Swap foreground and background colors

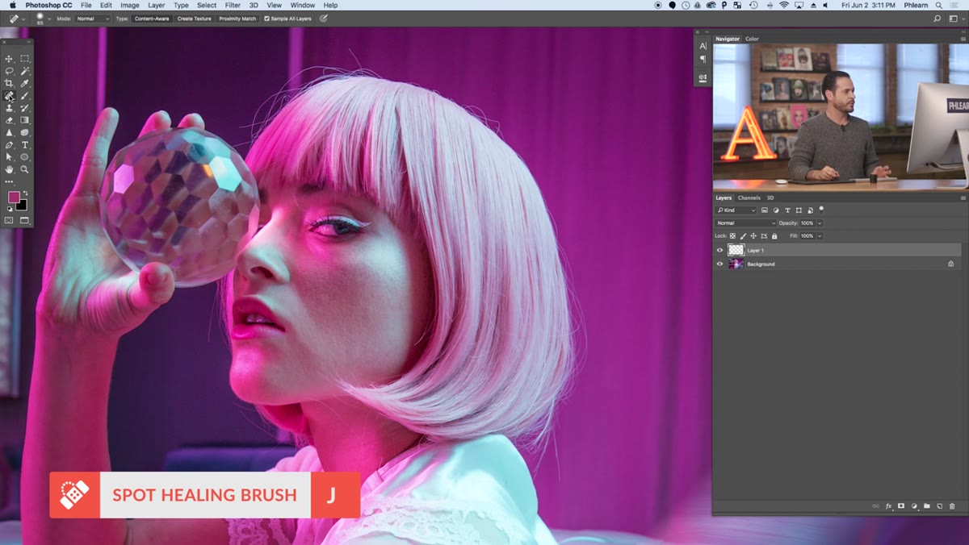coord(25,193)
